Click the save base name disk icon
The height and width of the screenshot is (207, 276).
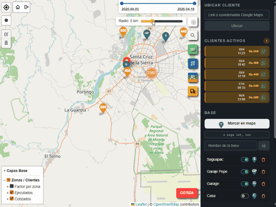point(264,146)
